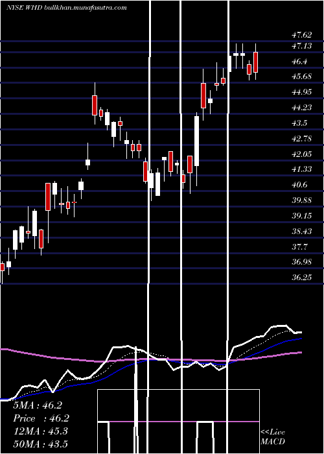Screen dimensions: 324x454
Task: Click the tall white candlestick near 42-44
Action: point(197,141)
